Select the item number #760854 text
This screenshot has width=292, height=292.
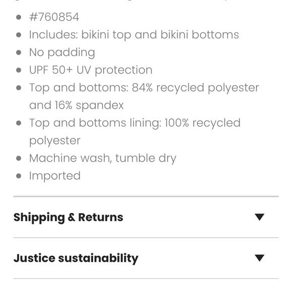tap(54, 17)
